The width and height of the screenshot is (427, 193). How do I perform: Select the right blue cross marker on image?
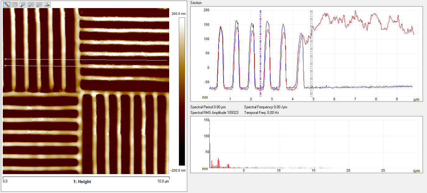[86, 59]
